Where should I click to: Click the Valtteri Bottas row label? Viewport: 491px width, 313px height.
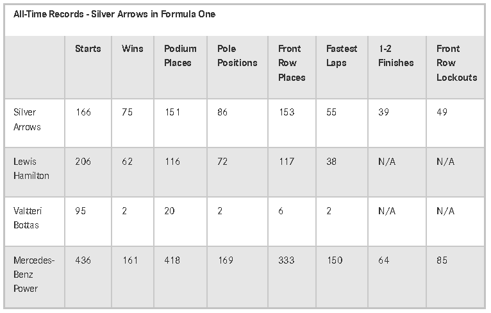click(28, 217)
